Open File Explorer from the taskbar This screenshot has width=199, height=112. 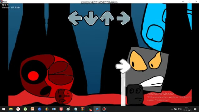11,109
